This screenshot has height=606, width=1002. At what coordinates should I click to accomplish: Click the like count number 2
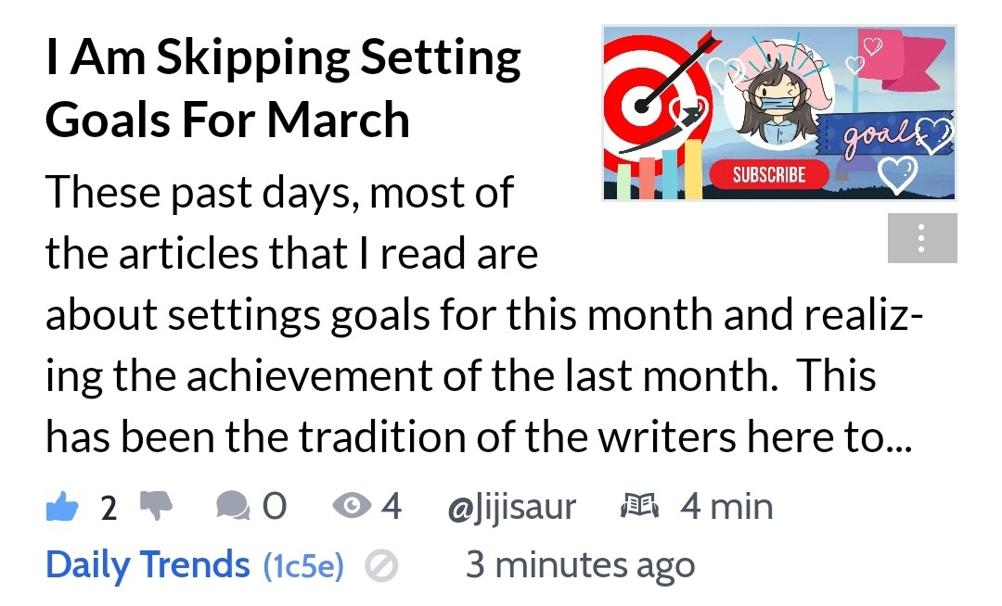[109, 509]
